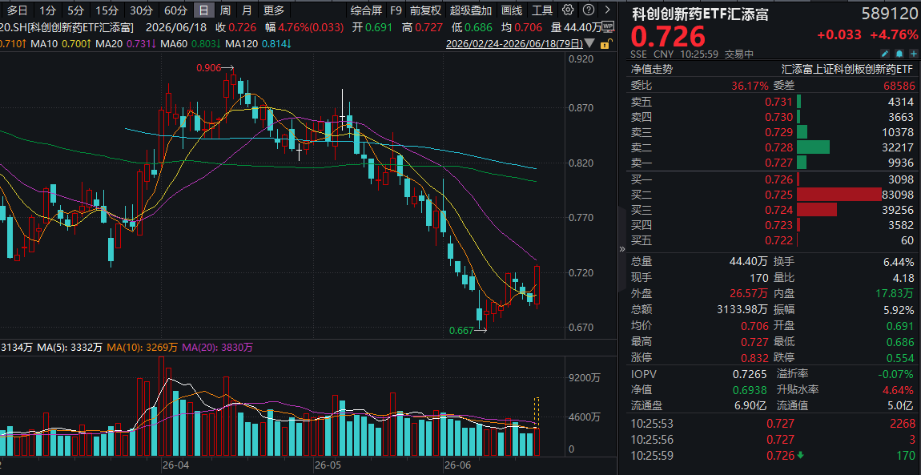Select 60分 timeframe

click(175, 10)
